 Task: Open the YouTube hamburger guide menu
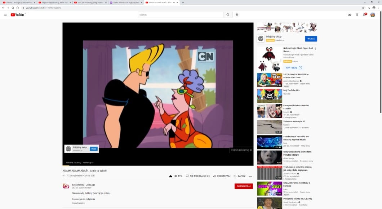coord(5,15)
